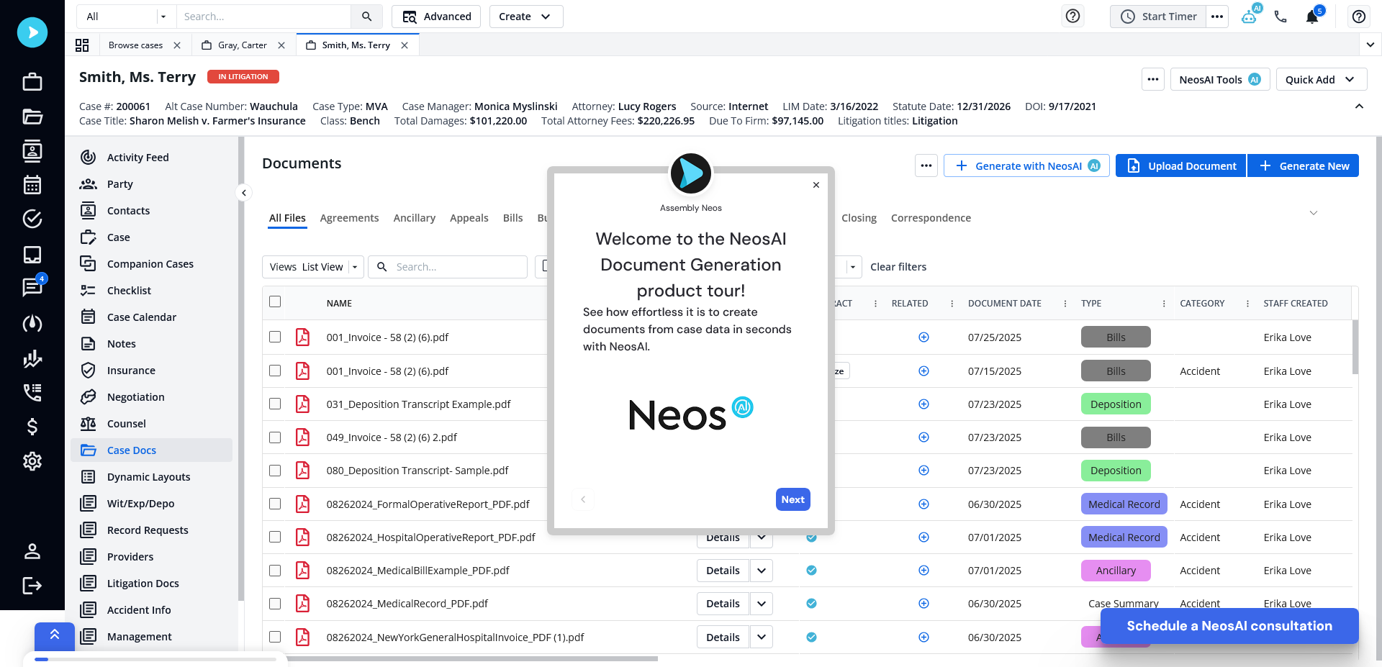Screen dimensions: 1382x667
Task: Expand the Create menu in the top bar
Action: click(x=526, y=16)
